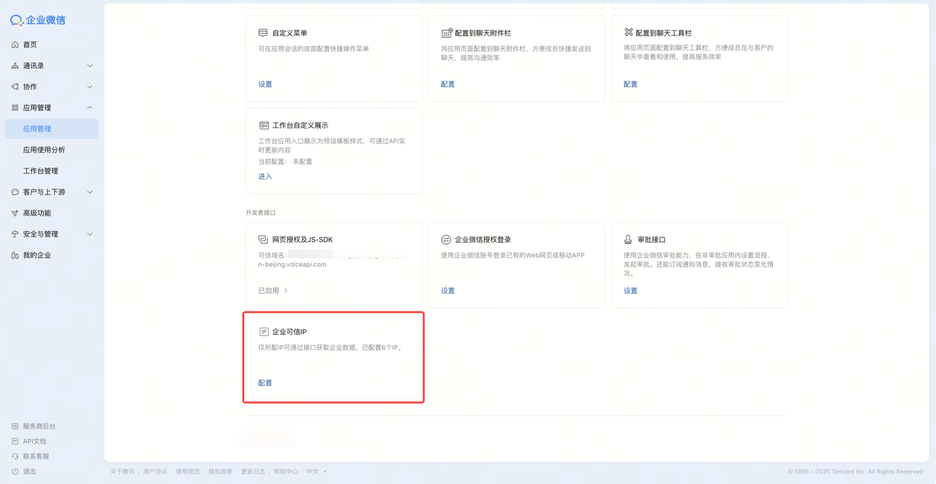Click 设置 under 审批接口
This screenshot has width=936, height=484.
630,291
